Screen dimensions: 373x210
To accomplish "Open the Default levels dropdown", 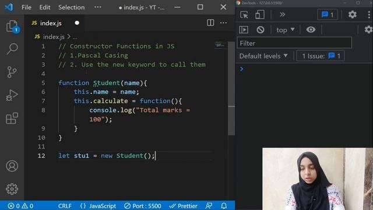I will [263, 56].
